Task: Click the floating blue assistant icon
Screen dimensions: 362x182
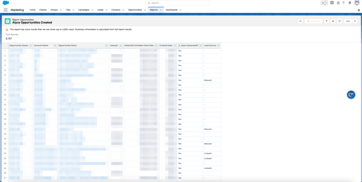Action: (351, 95)
